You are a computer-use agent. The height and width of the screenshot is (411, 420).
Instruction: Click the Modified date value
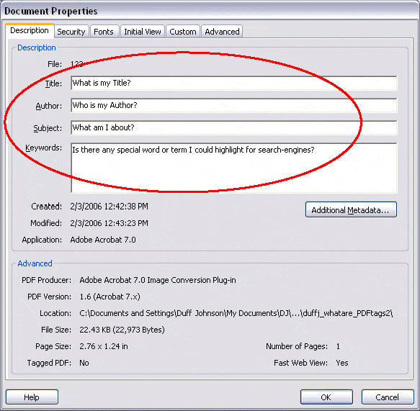coord(109,223)
